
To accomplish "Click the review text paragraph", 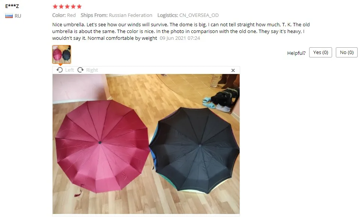I will (x=181, y=31).
